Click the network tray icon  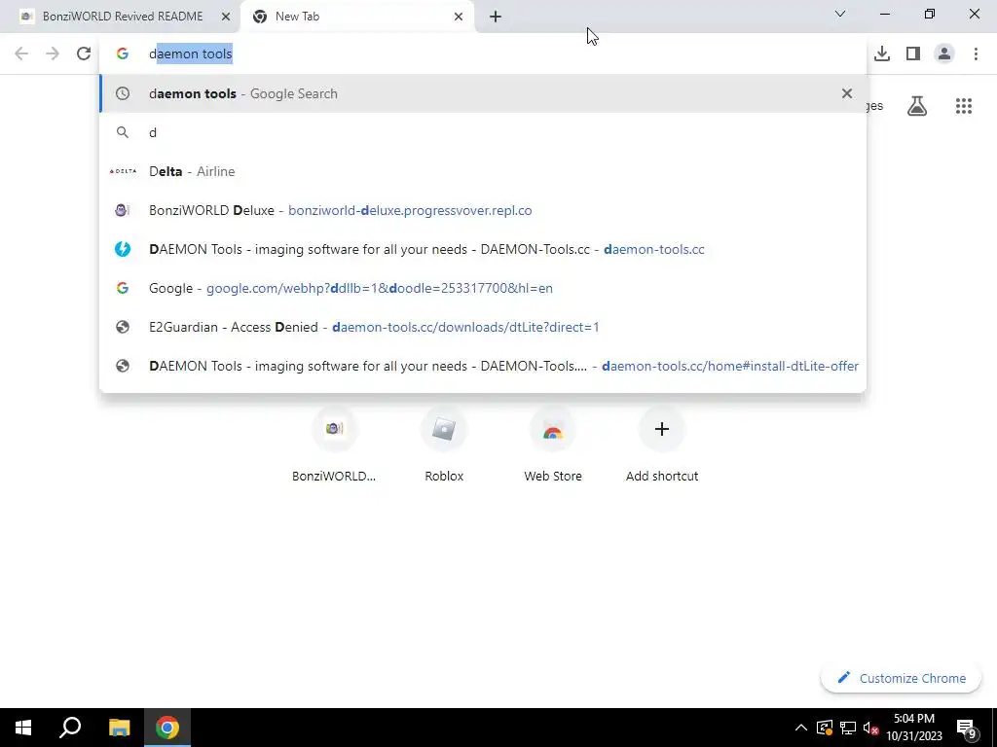[848, 728]
